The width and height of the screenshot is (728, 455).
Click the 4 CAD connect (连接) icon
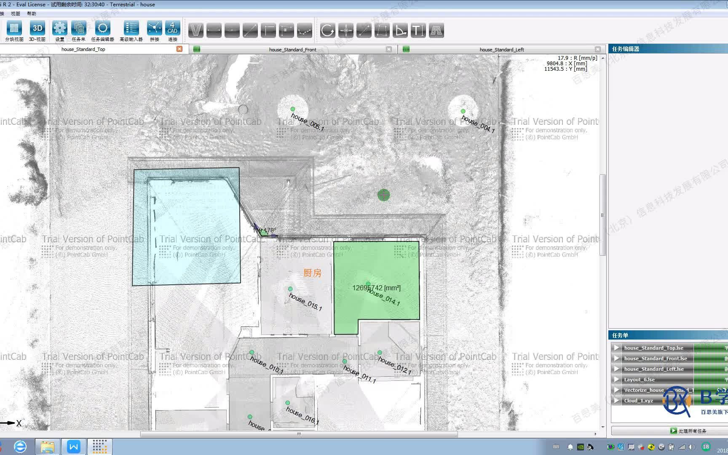[173, 31]
